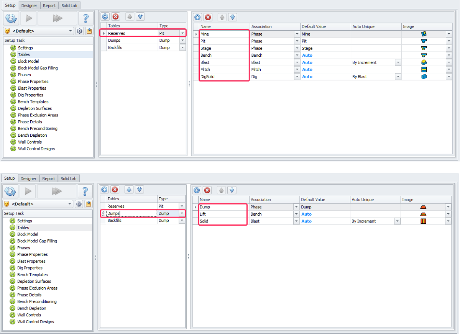This screenshot has height=334, width=460.
Task: Click refresh icon in upper Setup panel
Action: point(11,18)
